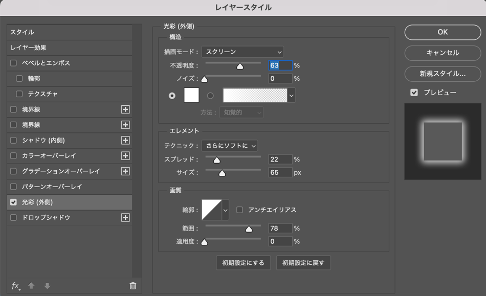
Task: Click the fx effects menu icon
Action: [x=15, y=286]
